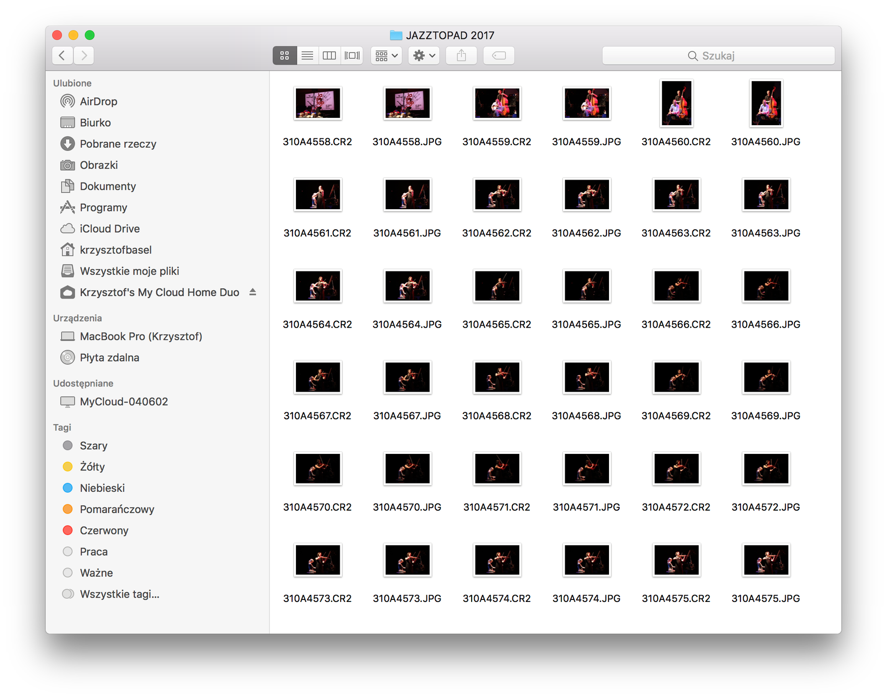Open krzysztofbasel home folder

pyautogui.click(x=106, y=250)
